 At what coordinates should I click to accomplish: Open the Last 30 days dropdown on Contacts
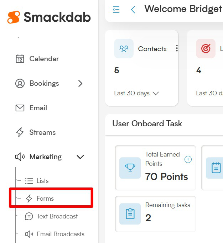(136, 93)
